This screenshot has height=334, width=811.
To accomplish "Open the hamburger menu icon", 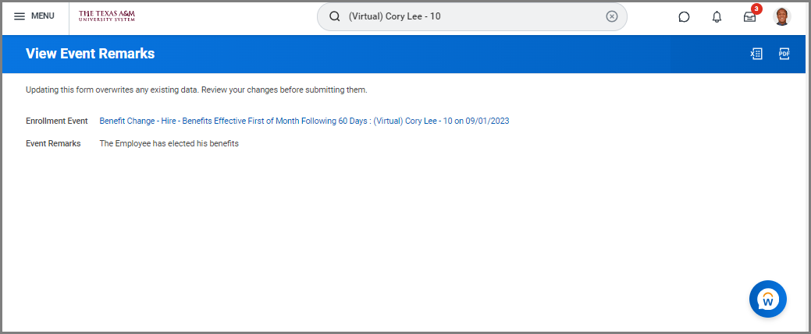I will click(20, 16).
